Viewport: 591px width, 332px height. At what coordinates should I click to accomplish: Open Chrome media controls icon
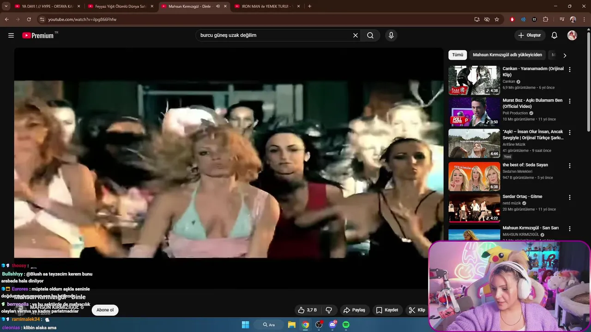click(x=562, y=19)
